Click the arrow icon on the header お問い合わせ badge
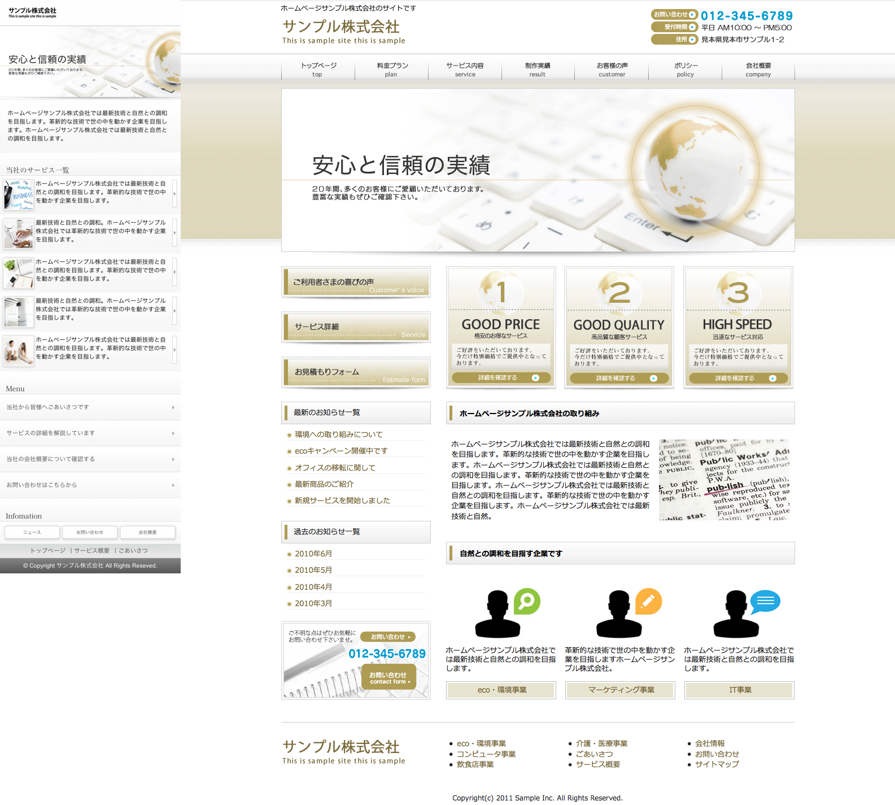895x805 pixels. pos(692,15)
